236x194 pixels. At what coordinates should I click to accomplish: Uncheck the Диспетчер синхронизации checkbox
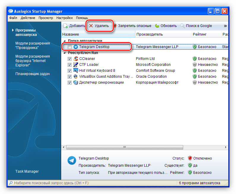coord(69,82)
